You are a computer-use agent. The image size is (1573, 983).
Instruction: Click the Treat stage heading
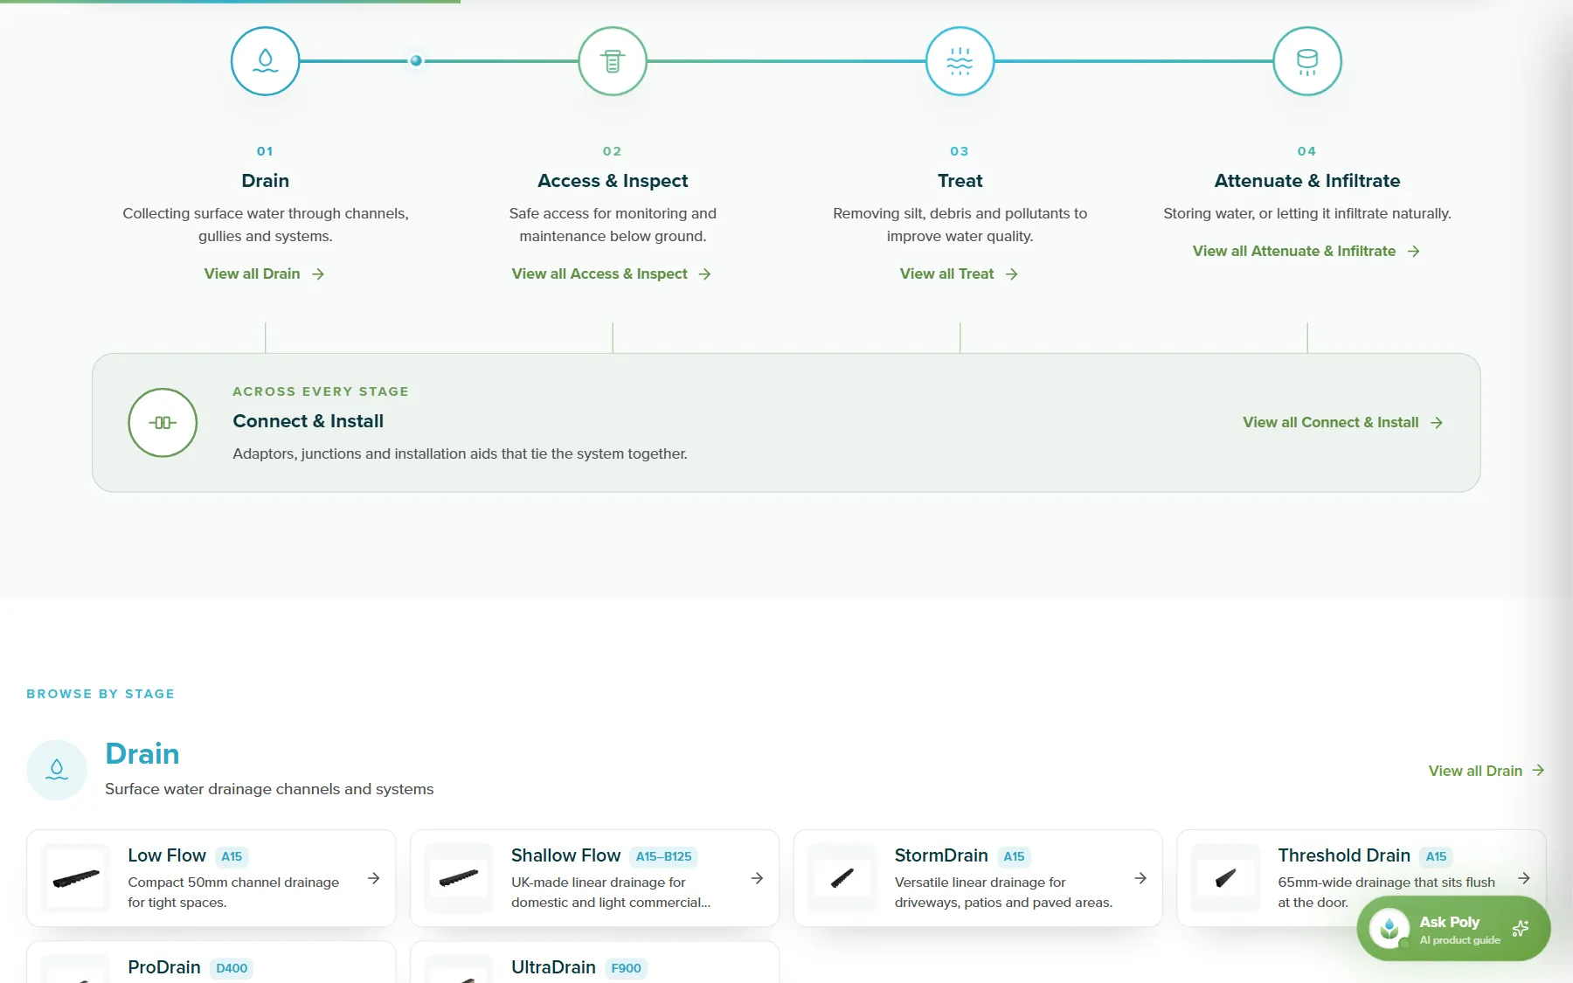click(960, 181)
